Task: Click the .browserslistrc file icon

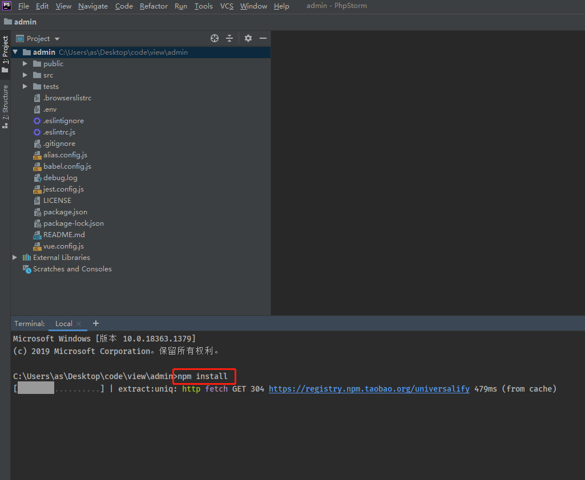Action: [37, 98]
